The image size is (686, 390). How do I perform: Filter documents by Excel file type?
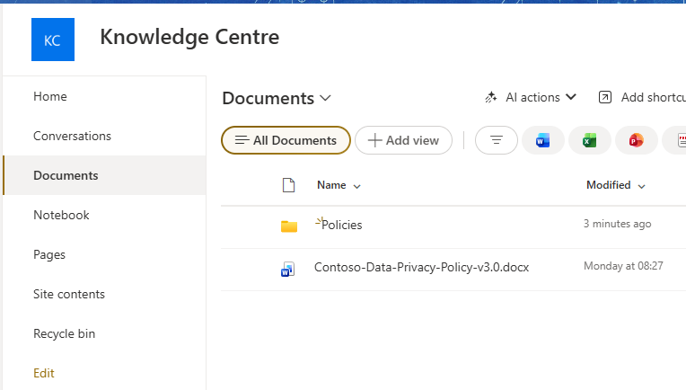[x=589, y=140]
